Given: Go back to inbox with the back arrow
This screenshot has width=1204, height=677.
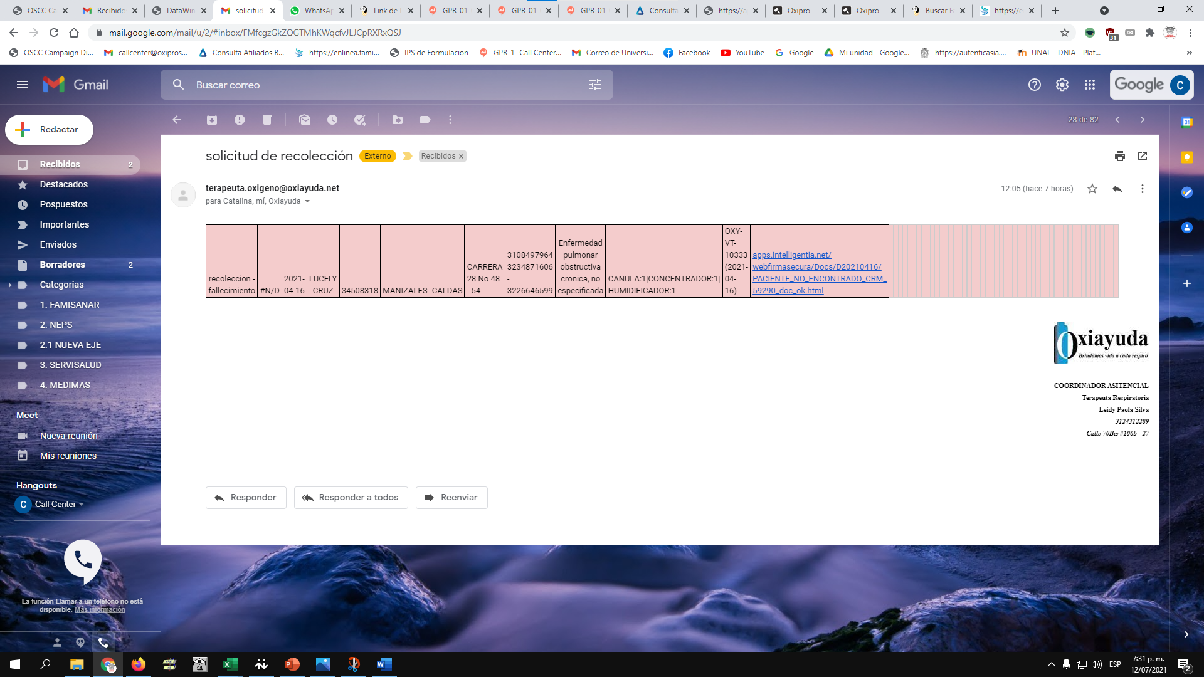Looking at the screenshot, I should 177,120.
